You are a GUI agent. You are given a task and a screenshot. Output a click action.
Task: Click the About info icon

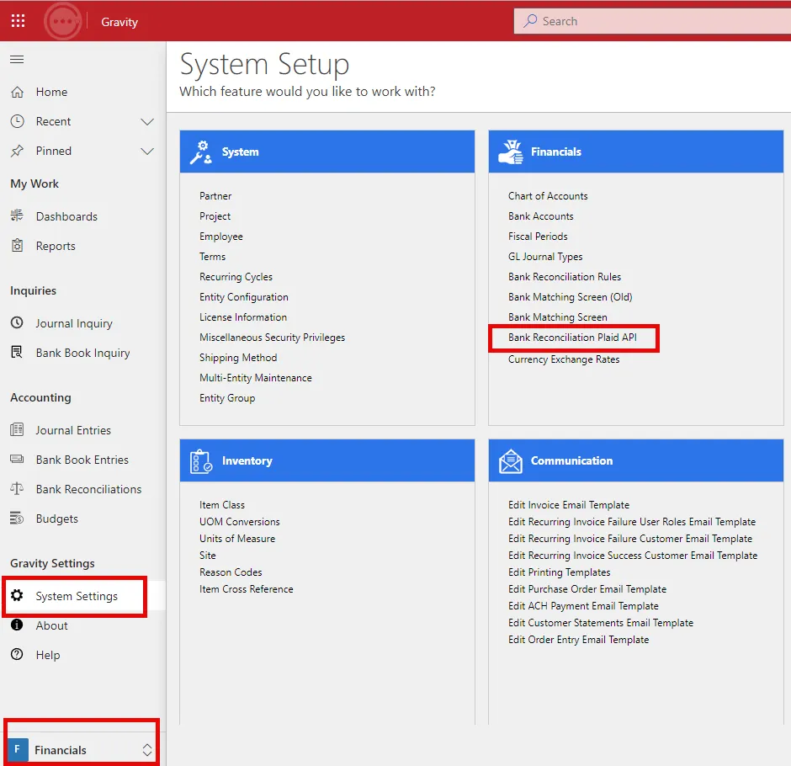[17, 625]
